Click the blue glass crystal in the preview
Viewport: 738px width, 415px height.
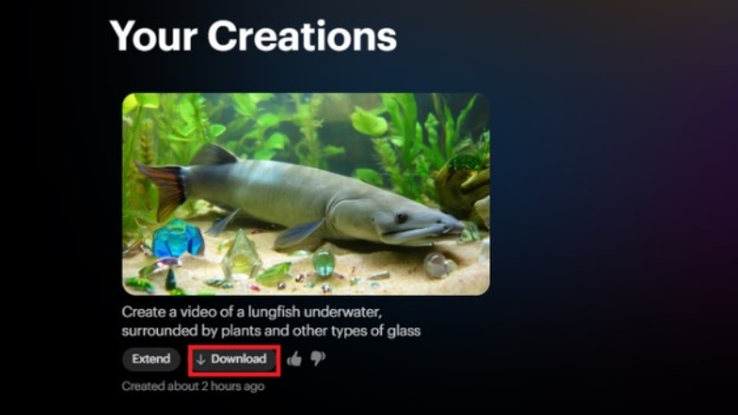(178, 239)
